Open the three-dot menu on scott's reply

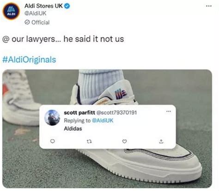tap(169, 111)
